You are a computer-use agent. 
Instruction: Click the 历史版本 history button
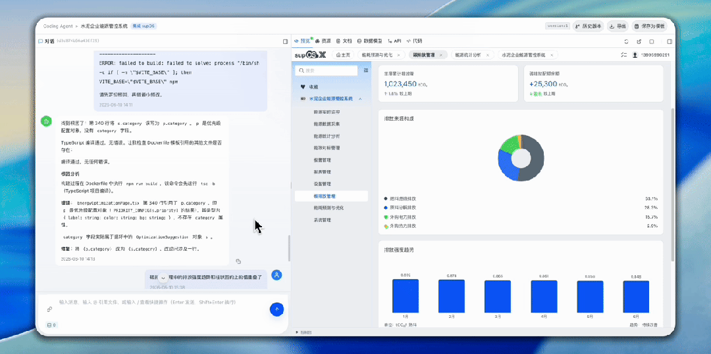click(x=588, y=26)
